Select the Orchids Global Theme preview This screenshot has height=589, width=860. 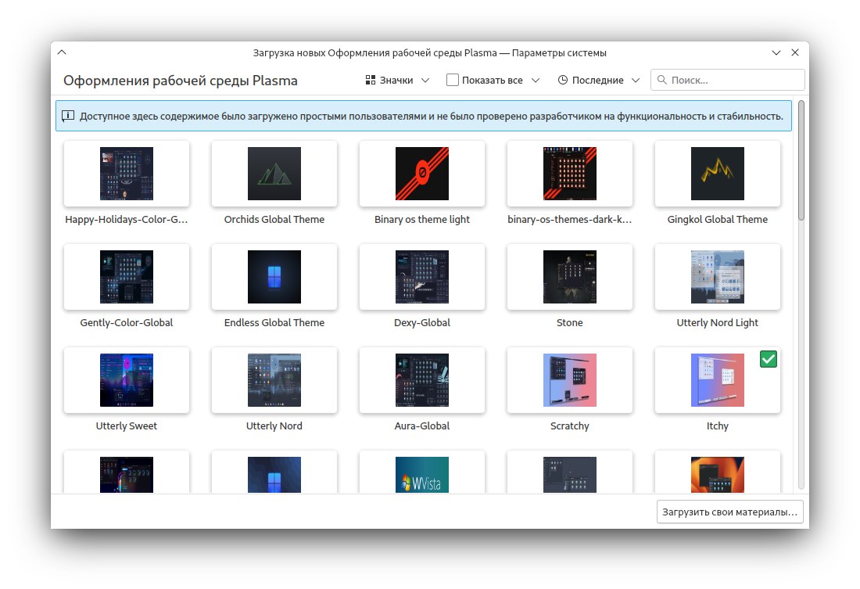point(274,174)
